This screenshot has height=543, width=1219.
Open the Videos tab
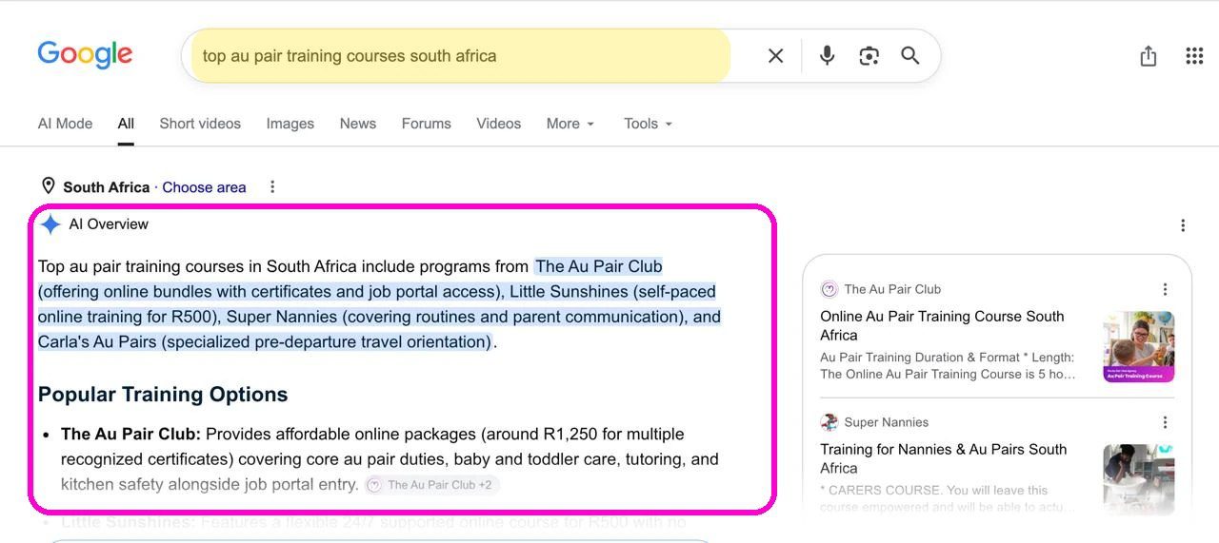(499, 124)
